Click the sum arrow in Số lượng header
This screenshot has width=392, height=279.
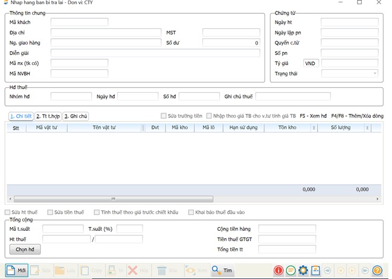pos(367,128)
